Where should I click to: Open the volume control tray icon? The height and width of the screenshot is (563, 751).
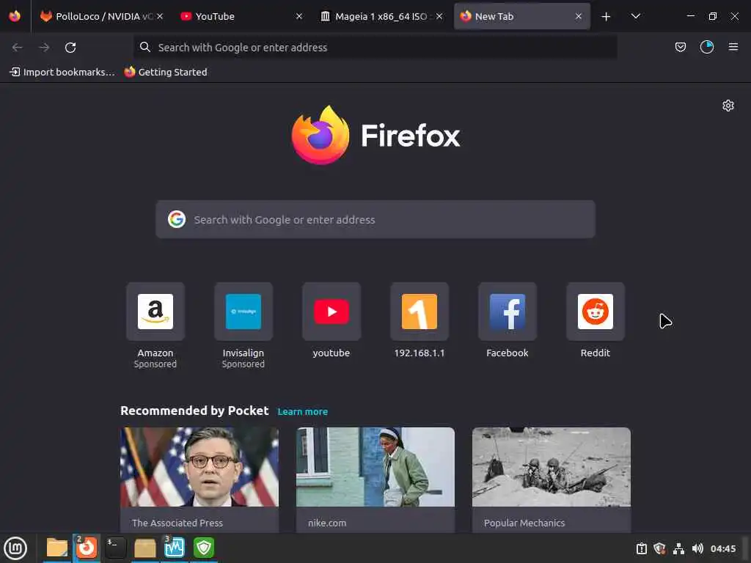(x=697, y=548)
